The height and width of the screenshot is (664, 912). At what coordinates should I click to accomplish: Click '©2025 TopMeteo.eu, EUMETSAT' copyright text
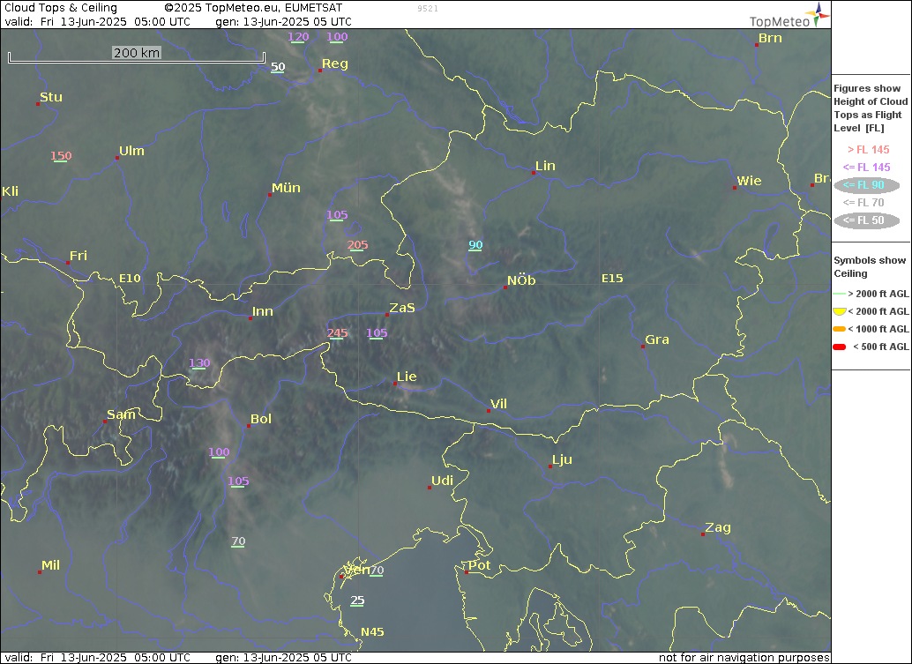tap(254, 8)
